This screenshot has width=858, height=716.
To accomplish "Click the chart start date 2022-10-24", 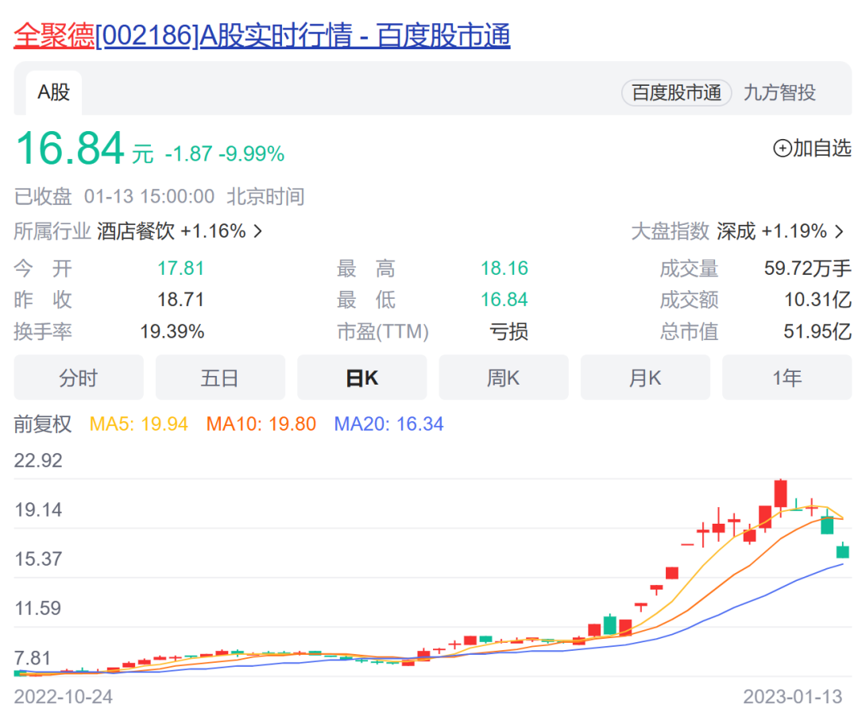I will 63,697.
